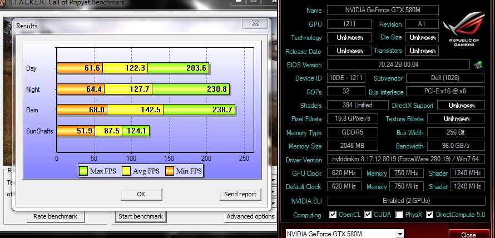Click the Device ID field 10DE - 1211

click(346, 78)
